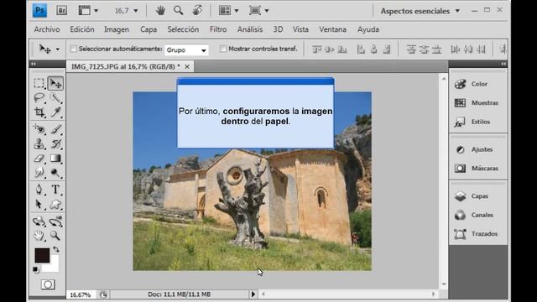
Task: Click the 16,67% zoom field in status bar
Action: tap(81, 294)
